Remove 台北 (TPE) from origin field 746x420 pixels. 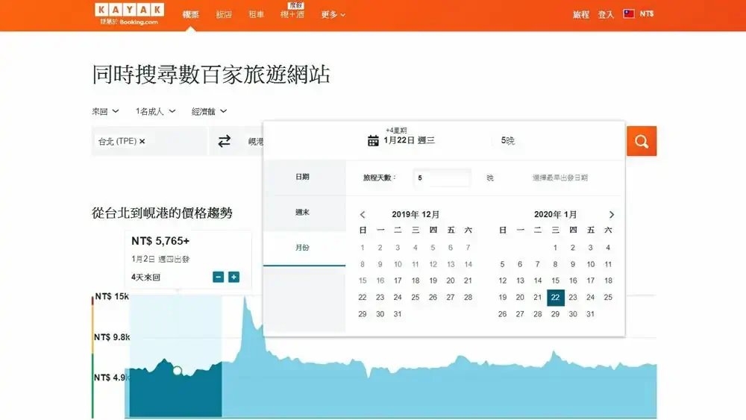tap(142, 141)
